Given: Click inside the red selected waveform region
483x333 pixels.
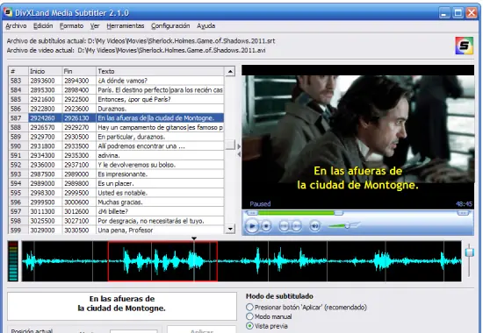Looking at the screenshot, I should (162, 261).
